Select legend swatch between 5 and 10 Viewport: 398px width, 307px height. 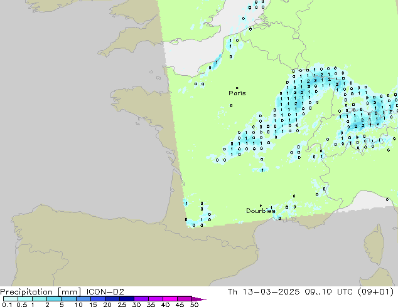[x=68, y=299]
